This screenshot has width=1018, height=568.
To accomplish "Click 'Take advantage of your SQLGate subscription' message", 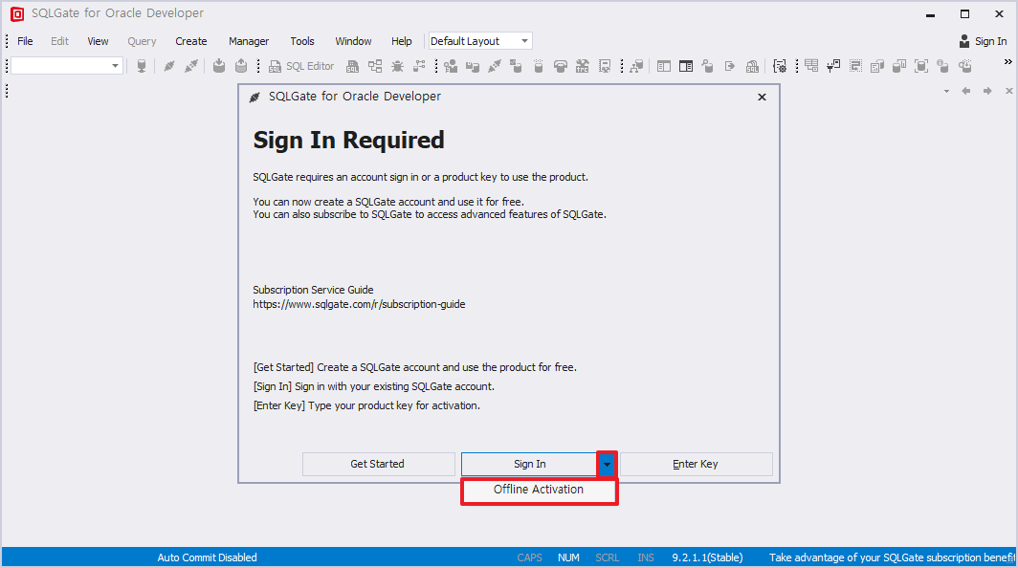I will click(x=892, y=557).
